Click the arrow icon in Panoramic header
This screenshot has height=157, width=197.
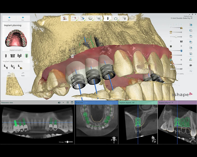(63, 103)
